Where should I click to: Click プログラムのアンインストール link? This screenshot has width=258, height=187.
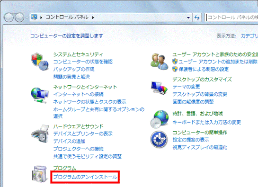click(x=85, y=177)
